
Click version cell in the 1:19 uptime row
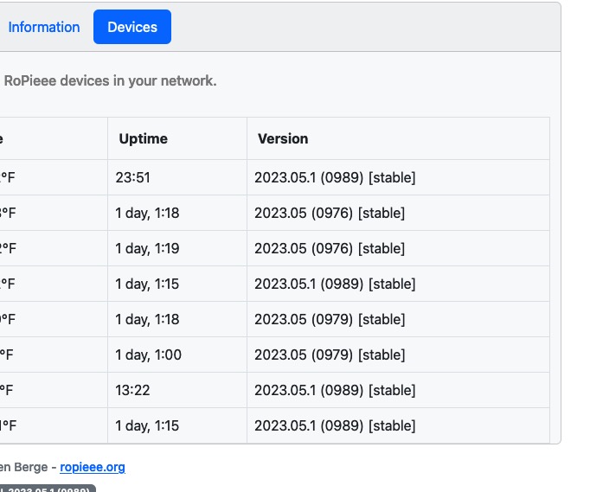pyautogui.click(x=330, y=248)
